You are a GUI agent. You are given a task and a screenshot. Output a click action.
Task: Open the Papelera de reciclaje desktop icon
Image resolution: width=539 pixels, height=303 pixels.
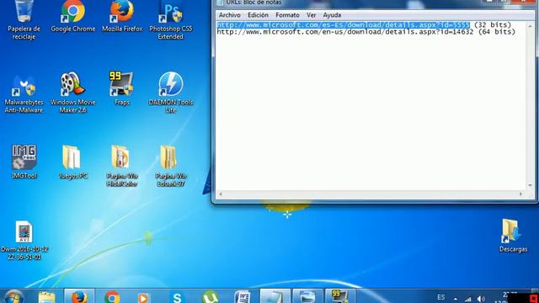point(24,20)
